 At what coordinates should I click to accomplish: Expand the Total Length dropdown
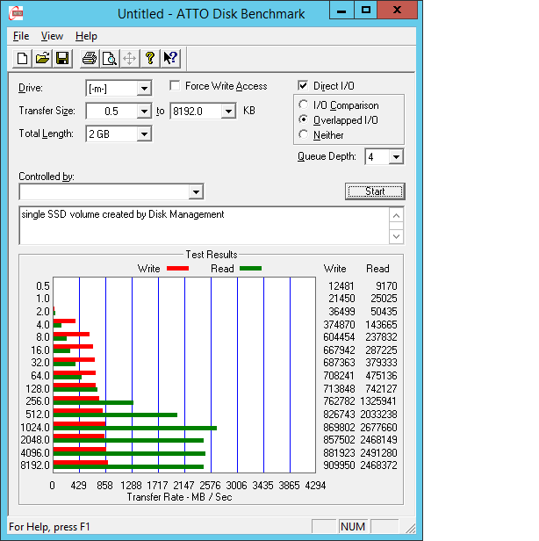pos(144,133)
